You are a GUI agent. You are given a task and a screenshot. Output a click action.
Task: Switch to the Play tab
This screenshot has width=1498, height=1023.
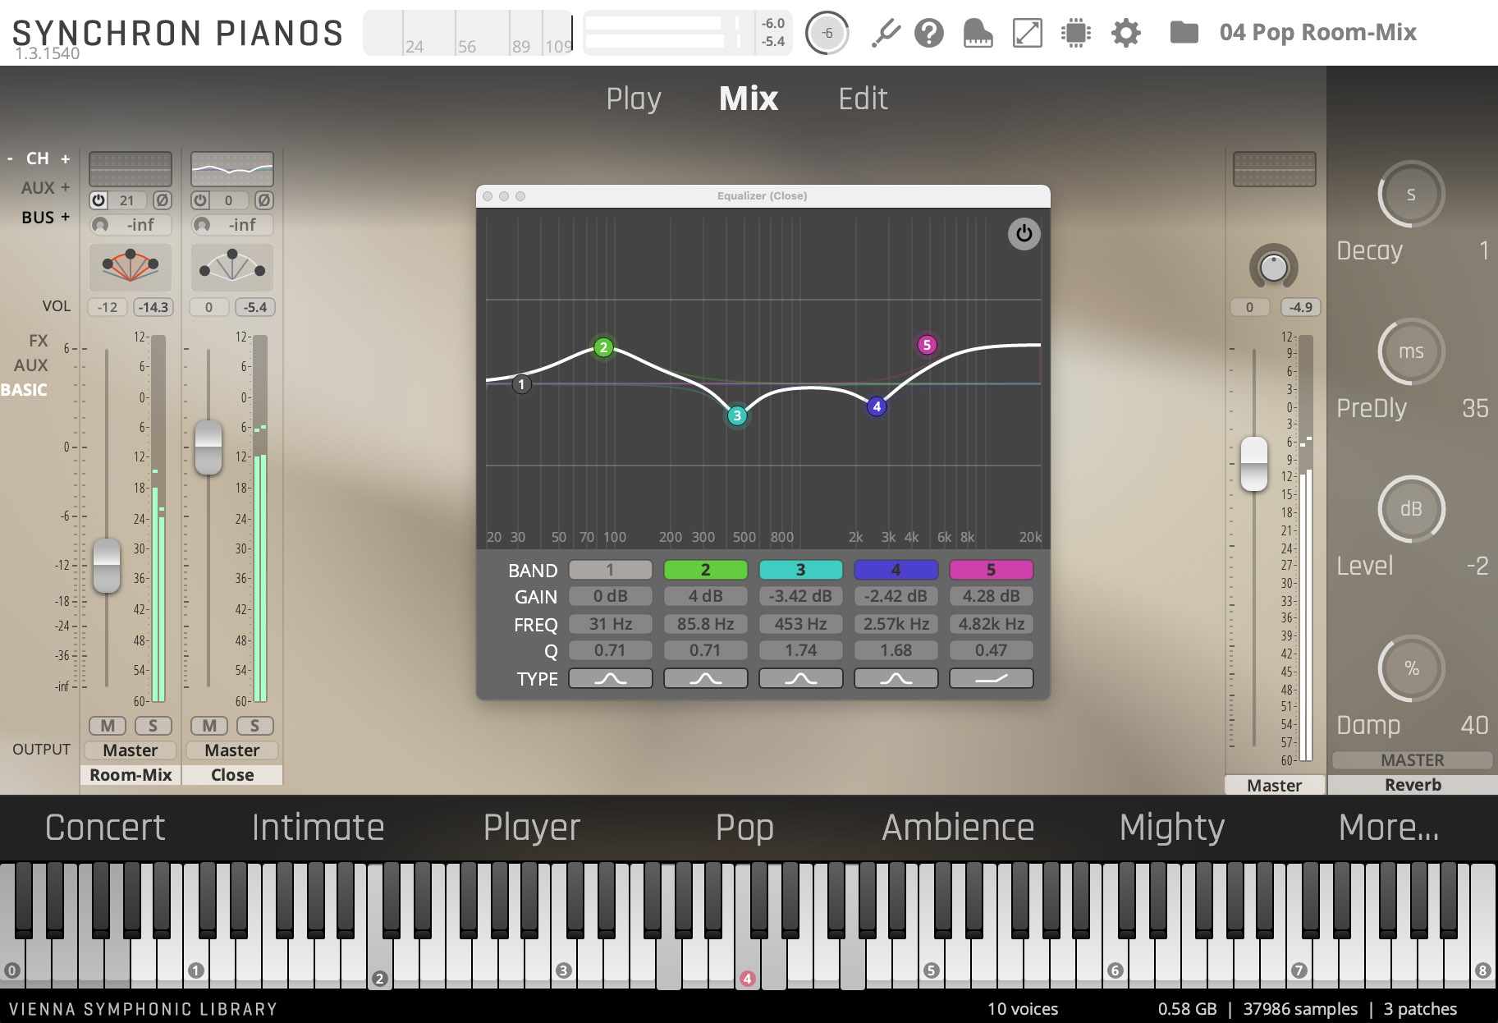tap(633, 99)
